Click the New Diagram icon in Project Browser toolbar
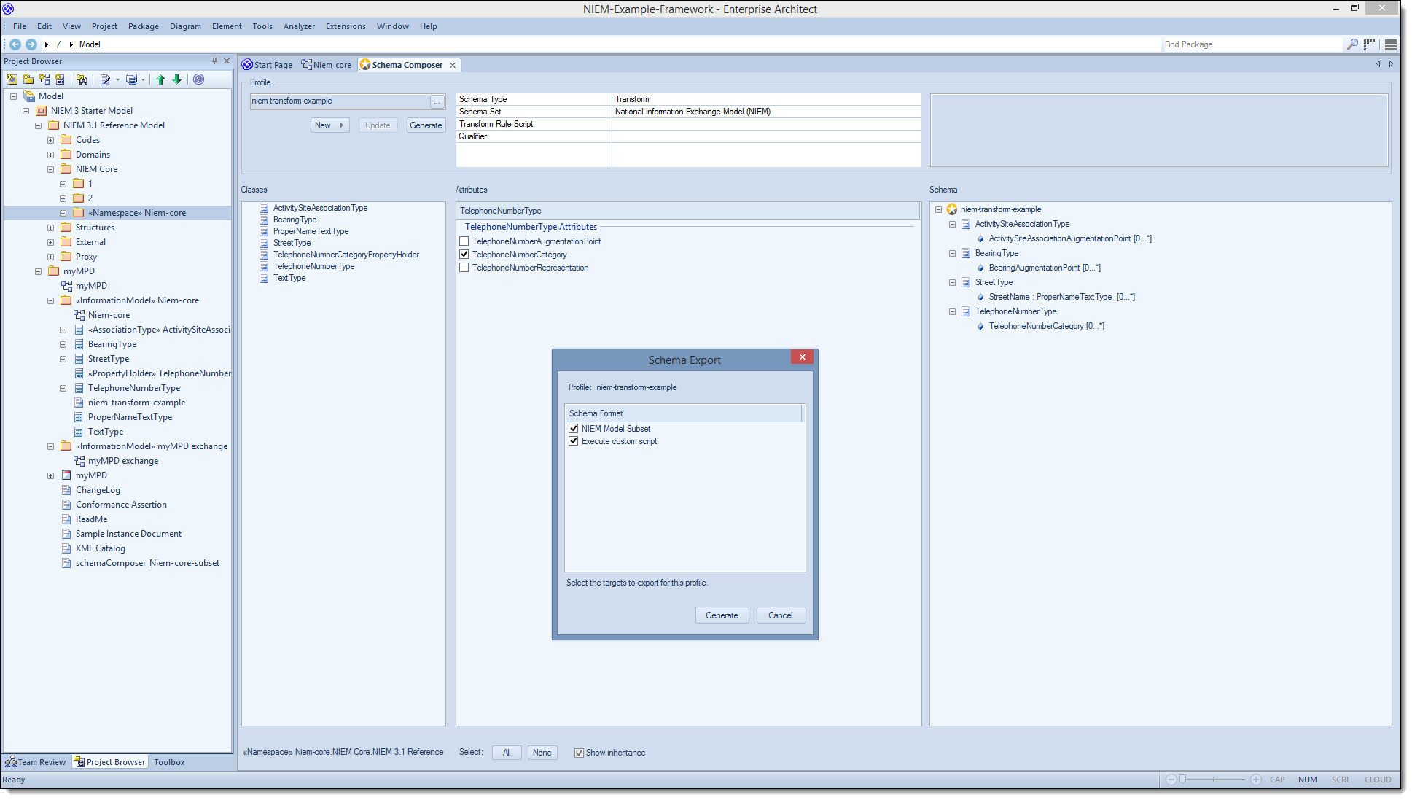This screenshot has height=800, width=1412. click(x=44, y=79)
